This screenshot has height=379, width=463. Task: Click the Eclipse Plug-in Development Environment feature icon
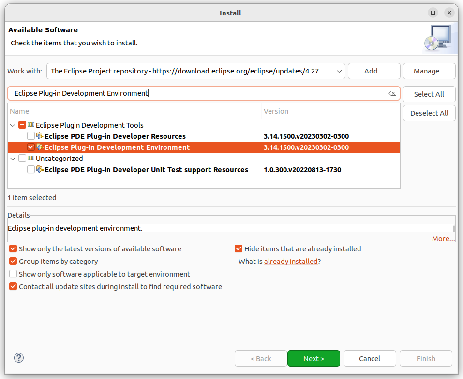[40, 147]
